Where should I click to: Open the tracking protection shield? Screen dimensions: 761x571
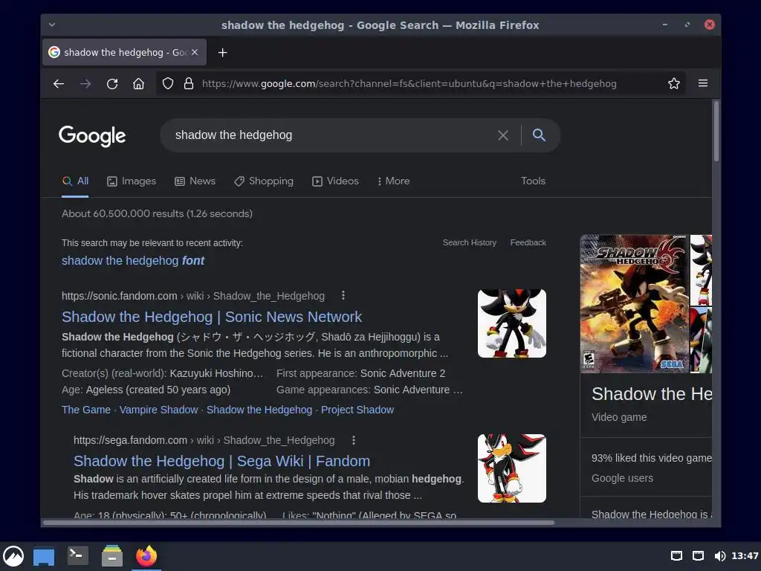click(167, 83)
